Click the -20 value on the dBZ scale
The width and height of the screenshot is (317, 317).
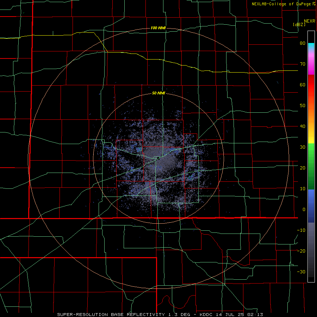pos(301,251)
